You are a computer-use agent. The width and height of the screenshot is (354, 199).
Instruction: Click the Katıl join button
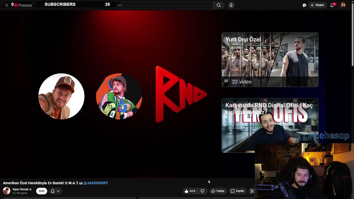tap(42, 191)
